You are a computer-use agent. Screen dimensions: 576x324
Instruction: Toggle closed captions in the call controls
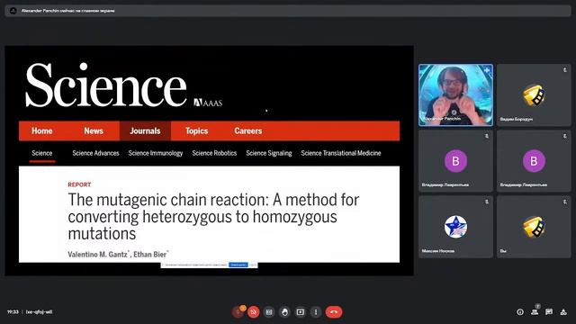point(269,312)
